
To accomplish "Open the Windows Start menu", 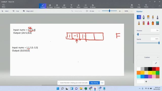I will click(58, 88).
